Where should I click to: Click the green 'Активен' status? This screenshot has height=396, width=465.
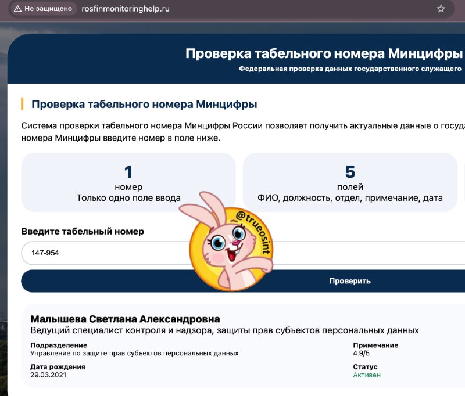coord(367,375)
